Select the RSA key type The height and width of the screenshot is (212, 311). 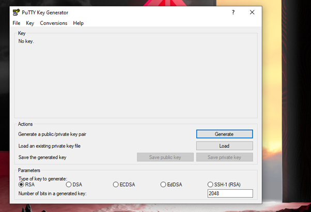[26, 185]
